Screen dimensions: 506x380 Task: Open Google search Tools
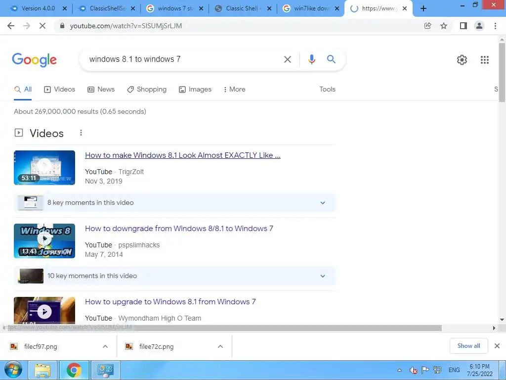327,90
